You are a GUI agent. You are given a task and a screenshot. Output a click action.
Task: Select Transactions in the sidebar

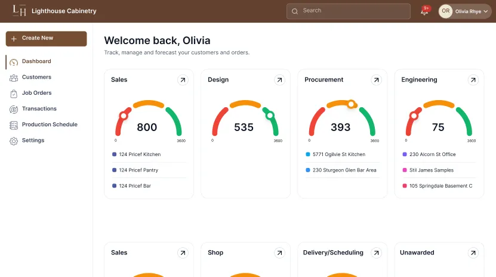39,109
